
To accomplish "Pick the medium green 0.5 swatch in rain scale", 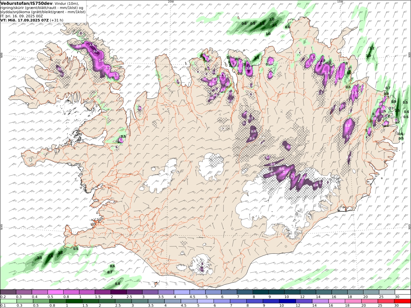I will pos(41,301).
